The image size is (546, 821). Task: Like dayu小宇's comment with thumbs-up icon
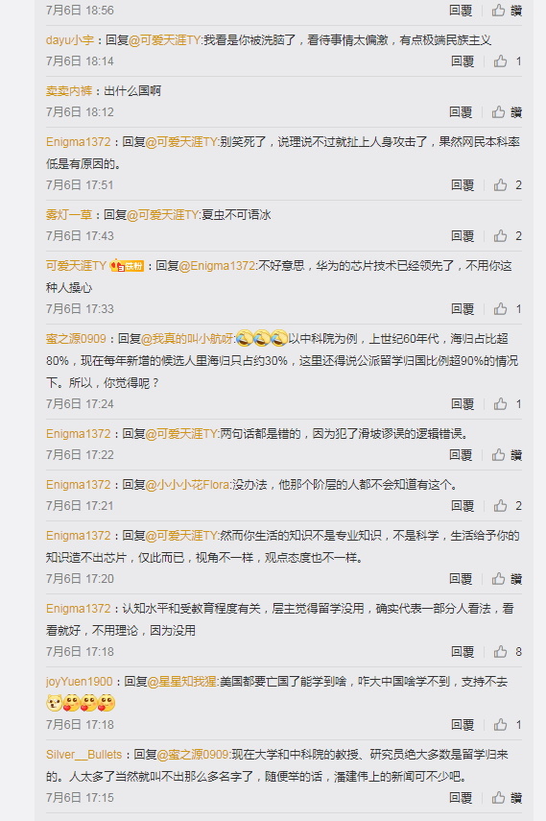pyautogui.click(x=500, y=61)
